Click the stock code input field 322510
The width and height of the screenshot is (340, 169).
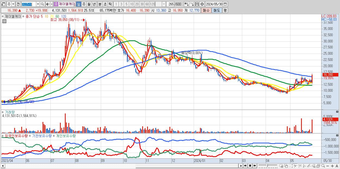(29, 4)
